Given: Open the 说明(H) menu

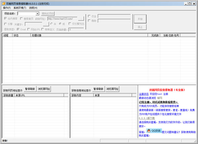Looking at the screenshot, I should [x=33, y=8].
